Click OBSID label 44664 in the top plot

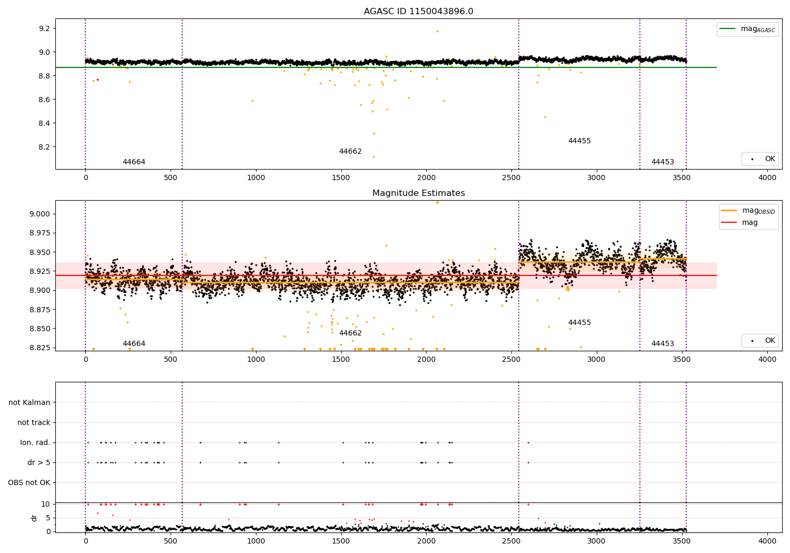[134, 162]
